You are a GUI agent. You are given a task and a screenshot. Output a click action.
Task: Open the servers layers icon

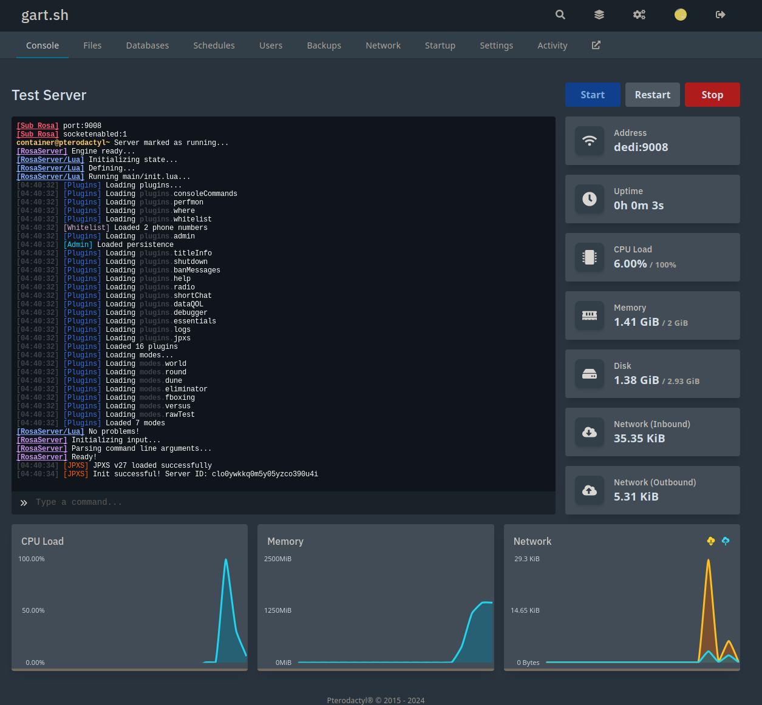(x=599, y=15)
